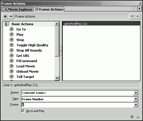The height and width of the screenshot is (121, 143).
Task: Click the help question mark icon
Action: point(134,9)
